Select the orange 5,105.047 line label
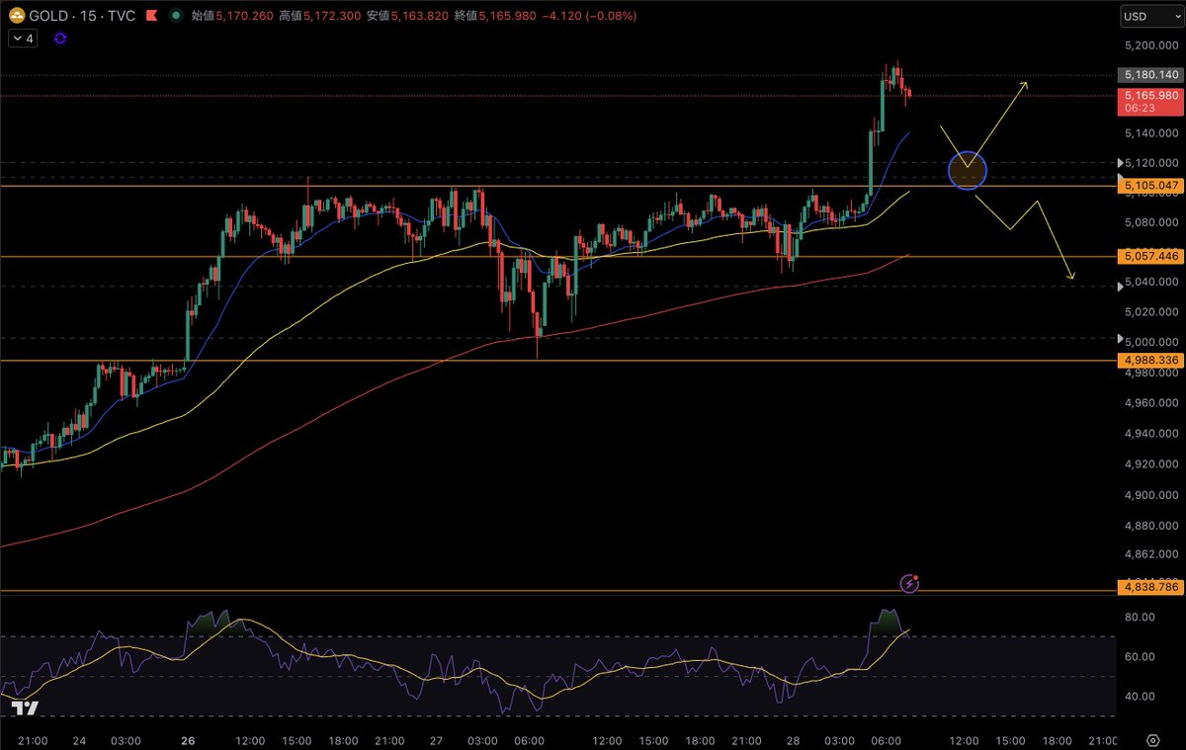 1150,186
